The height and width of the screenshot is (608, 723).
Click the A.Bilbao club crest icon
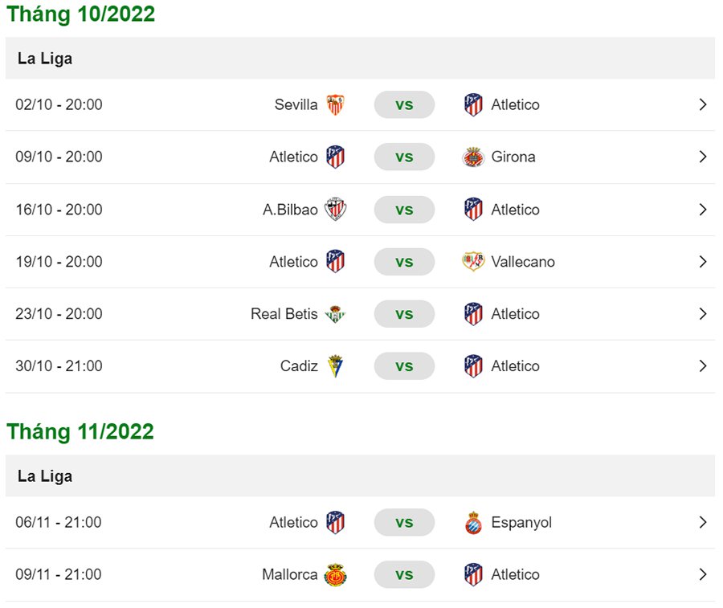tap(335, 210)
